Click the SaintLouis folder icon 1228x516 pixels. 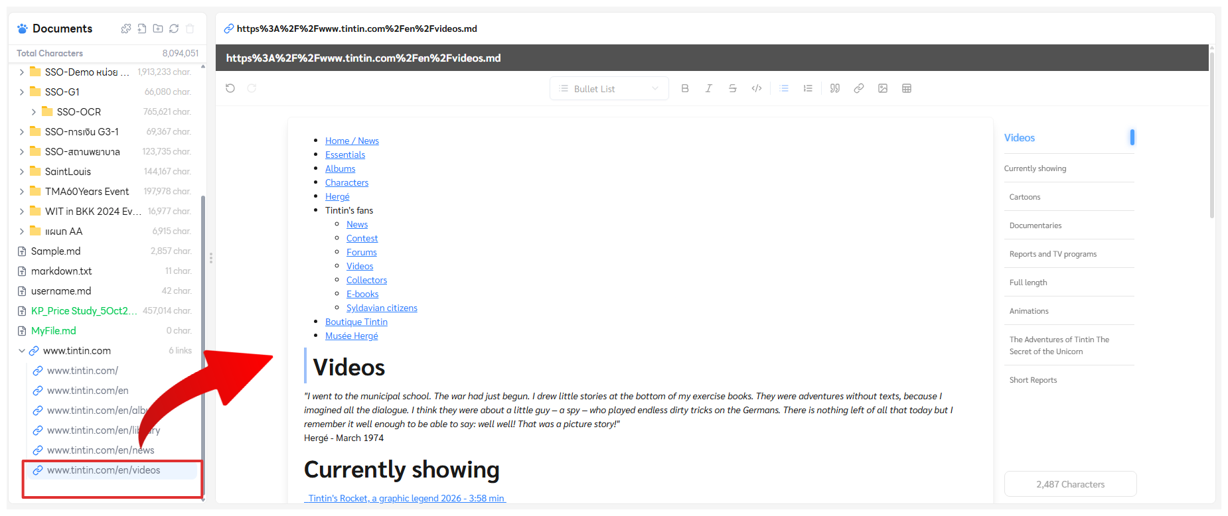click(36, 171)
